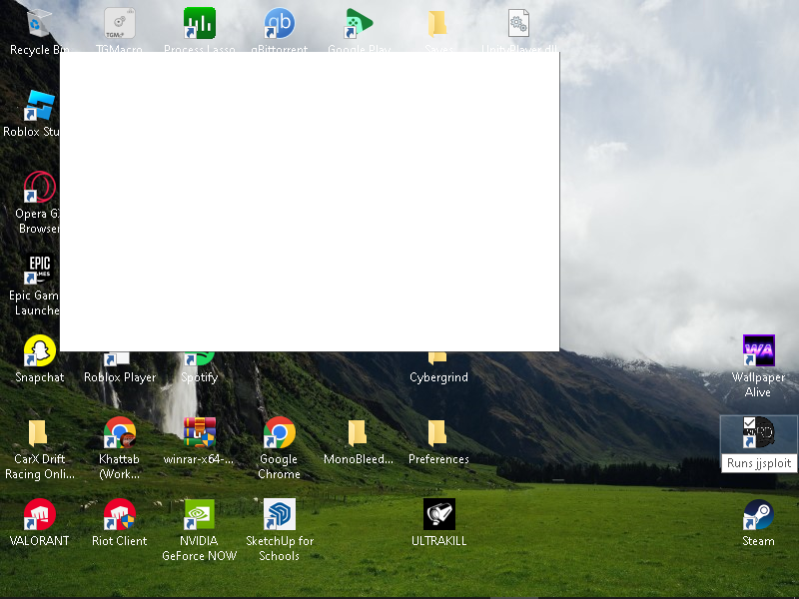Image resolution: width=799 pixels, height=599 pixels.
Task: Select the CarX Drift Racing Online folder
Action: pos(39,433)
